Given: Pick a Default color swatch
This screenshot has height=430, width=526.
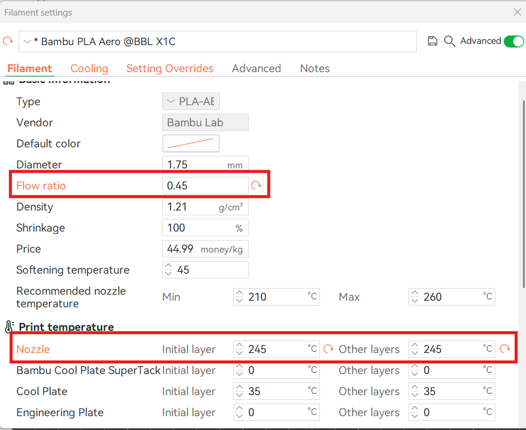Looking at the screenshot, I should click(190, 144).
